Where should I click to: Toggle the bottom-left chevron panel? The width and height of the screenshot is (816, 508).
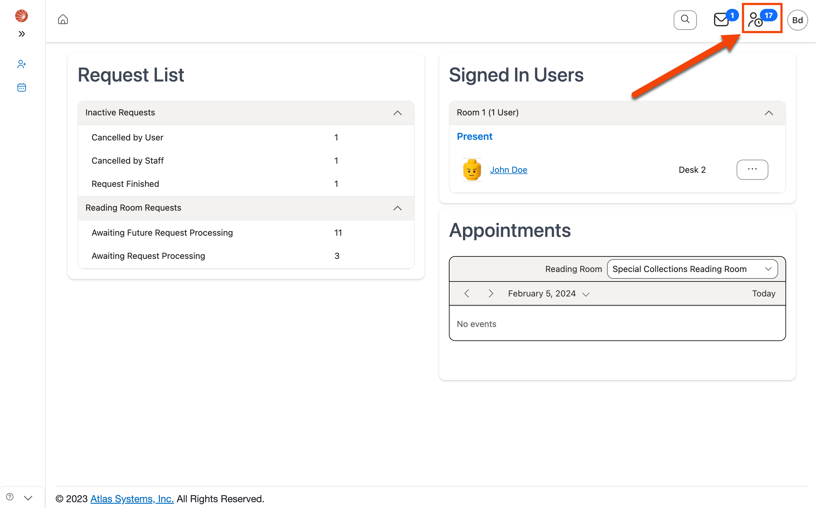point(28,498)
